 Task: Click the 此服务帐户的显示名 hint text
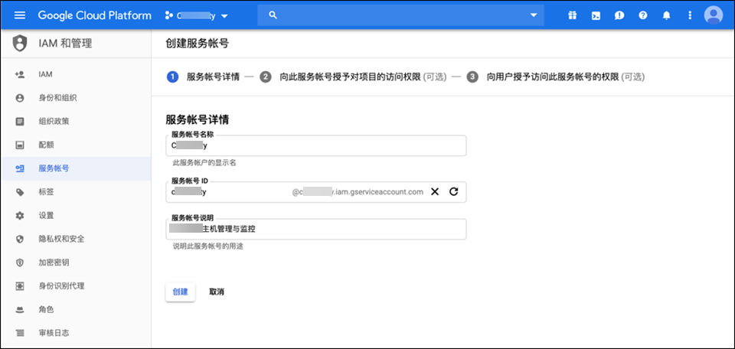tap(204, 163)
